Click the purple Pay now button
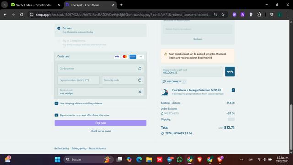Image resolution: width=293 pixels, height=165 pixels. (x=101, y=123)
